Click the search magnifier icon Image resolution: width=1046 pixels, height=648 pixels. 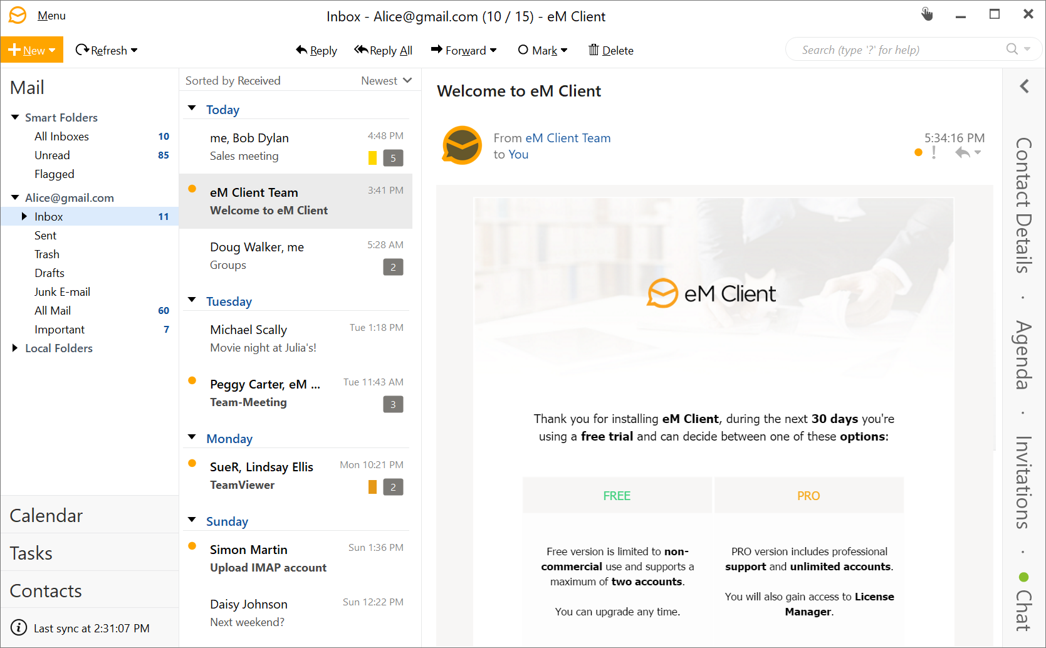(1012, 49)
